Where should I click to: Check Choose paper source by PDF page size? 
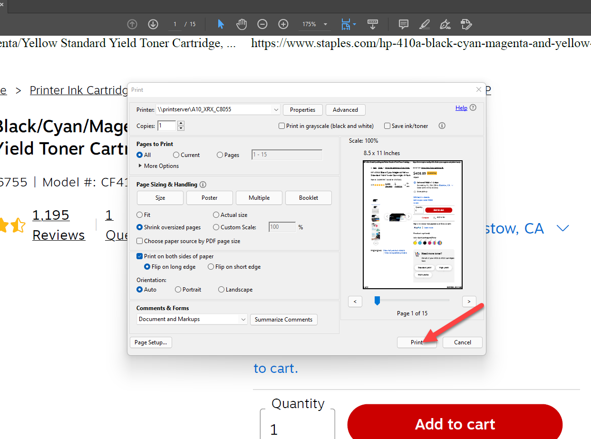tap(140, 241)
